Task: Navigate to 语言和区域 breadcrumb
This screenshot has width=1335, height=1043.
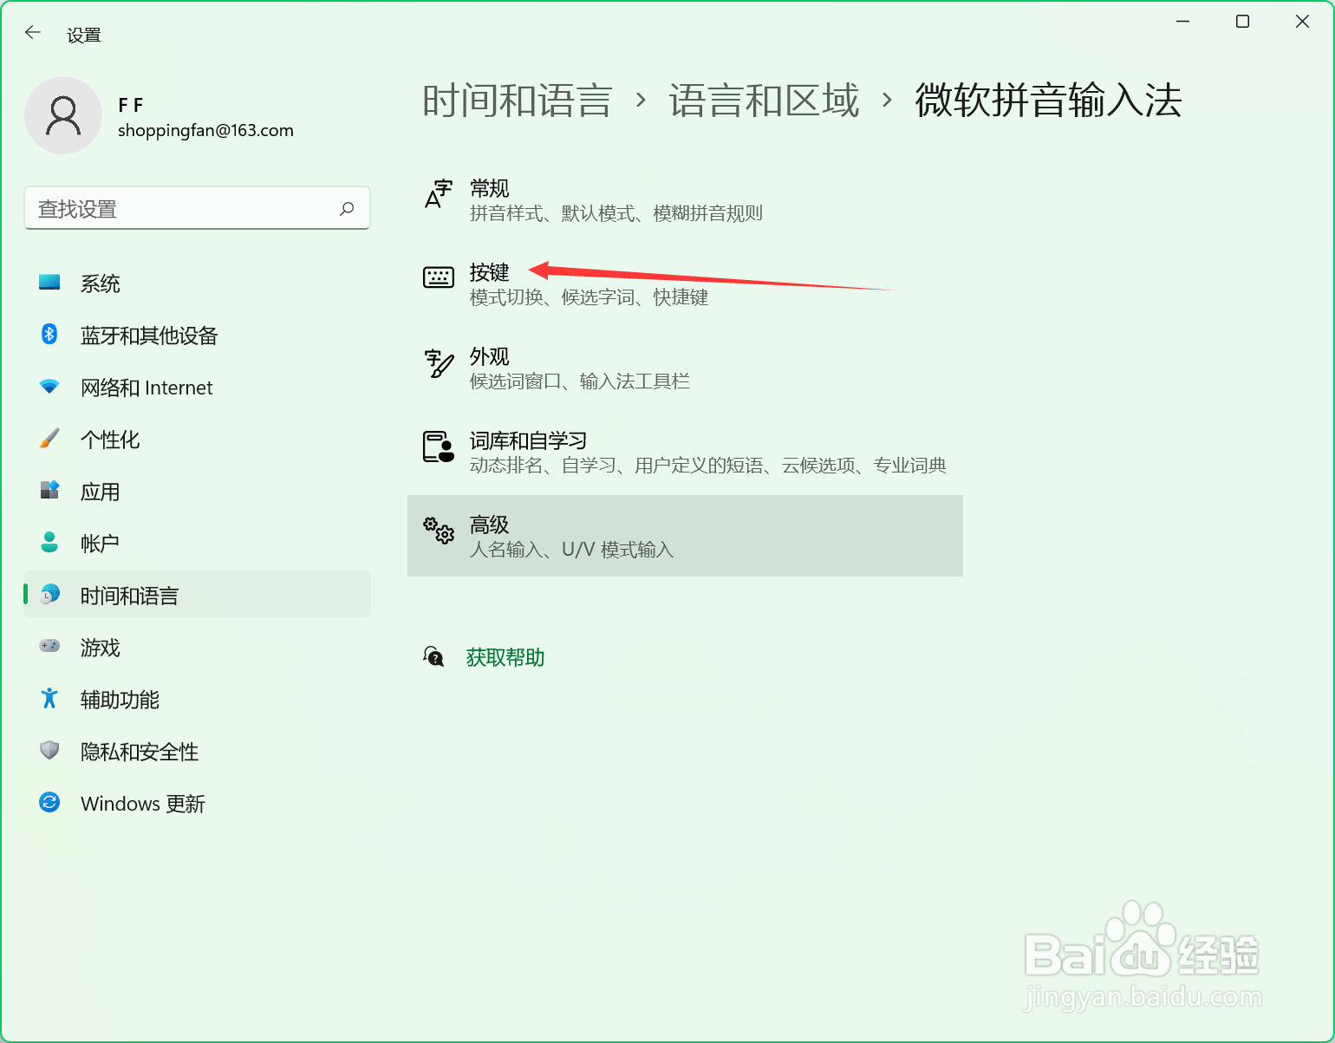Action: click(x=764, y=101)
